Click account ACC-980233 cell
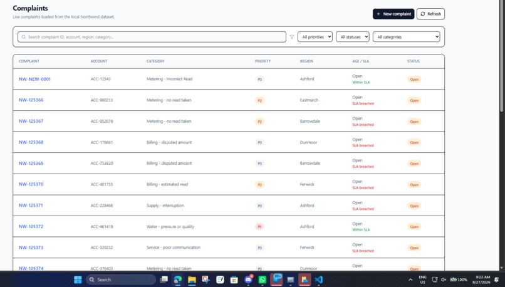Image resolution: width=505 pixels, height=287 pixels. tap(102, 100)
